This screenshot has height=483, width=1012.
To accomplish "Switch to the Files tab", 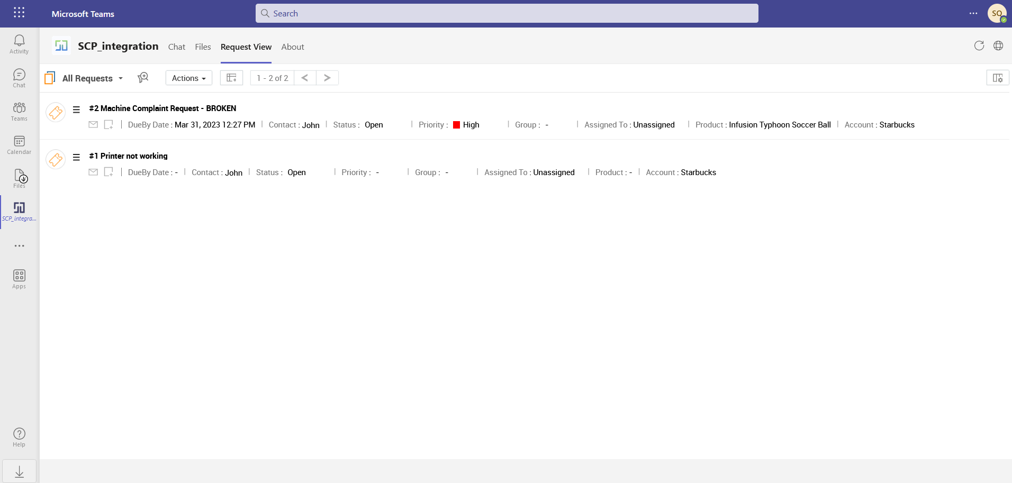I will tap(203, 47).
